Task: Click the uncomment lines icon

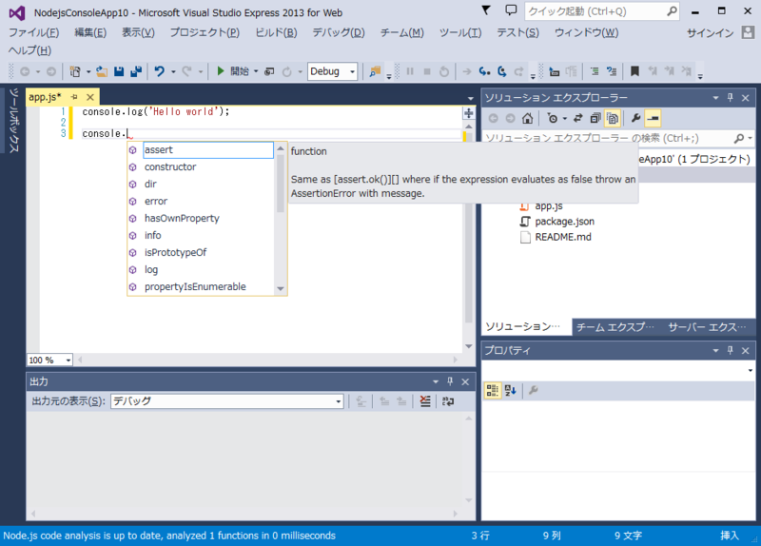Action: click(x=612, y=71)
